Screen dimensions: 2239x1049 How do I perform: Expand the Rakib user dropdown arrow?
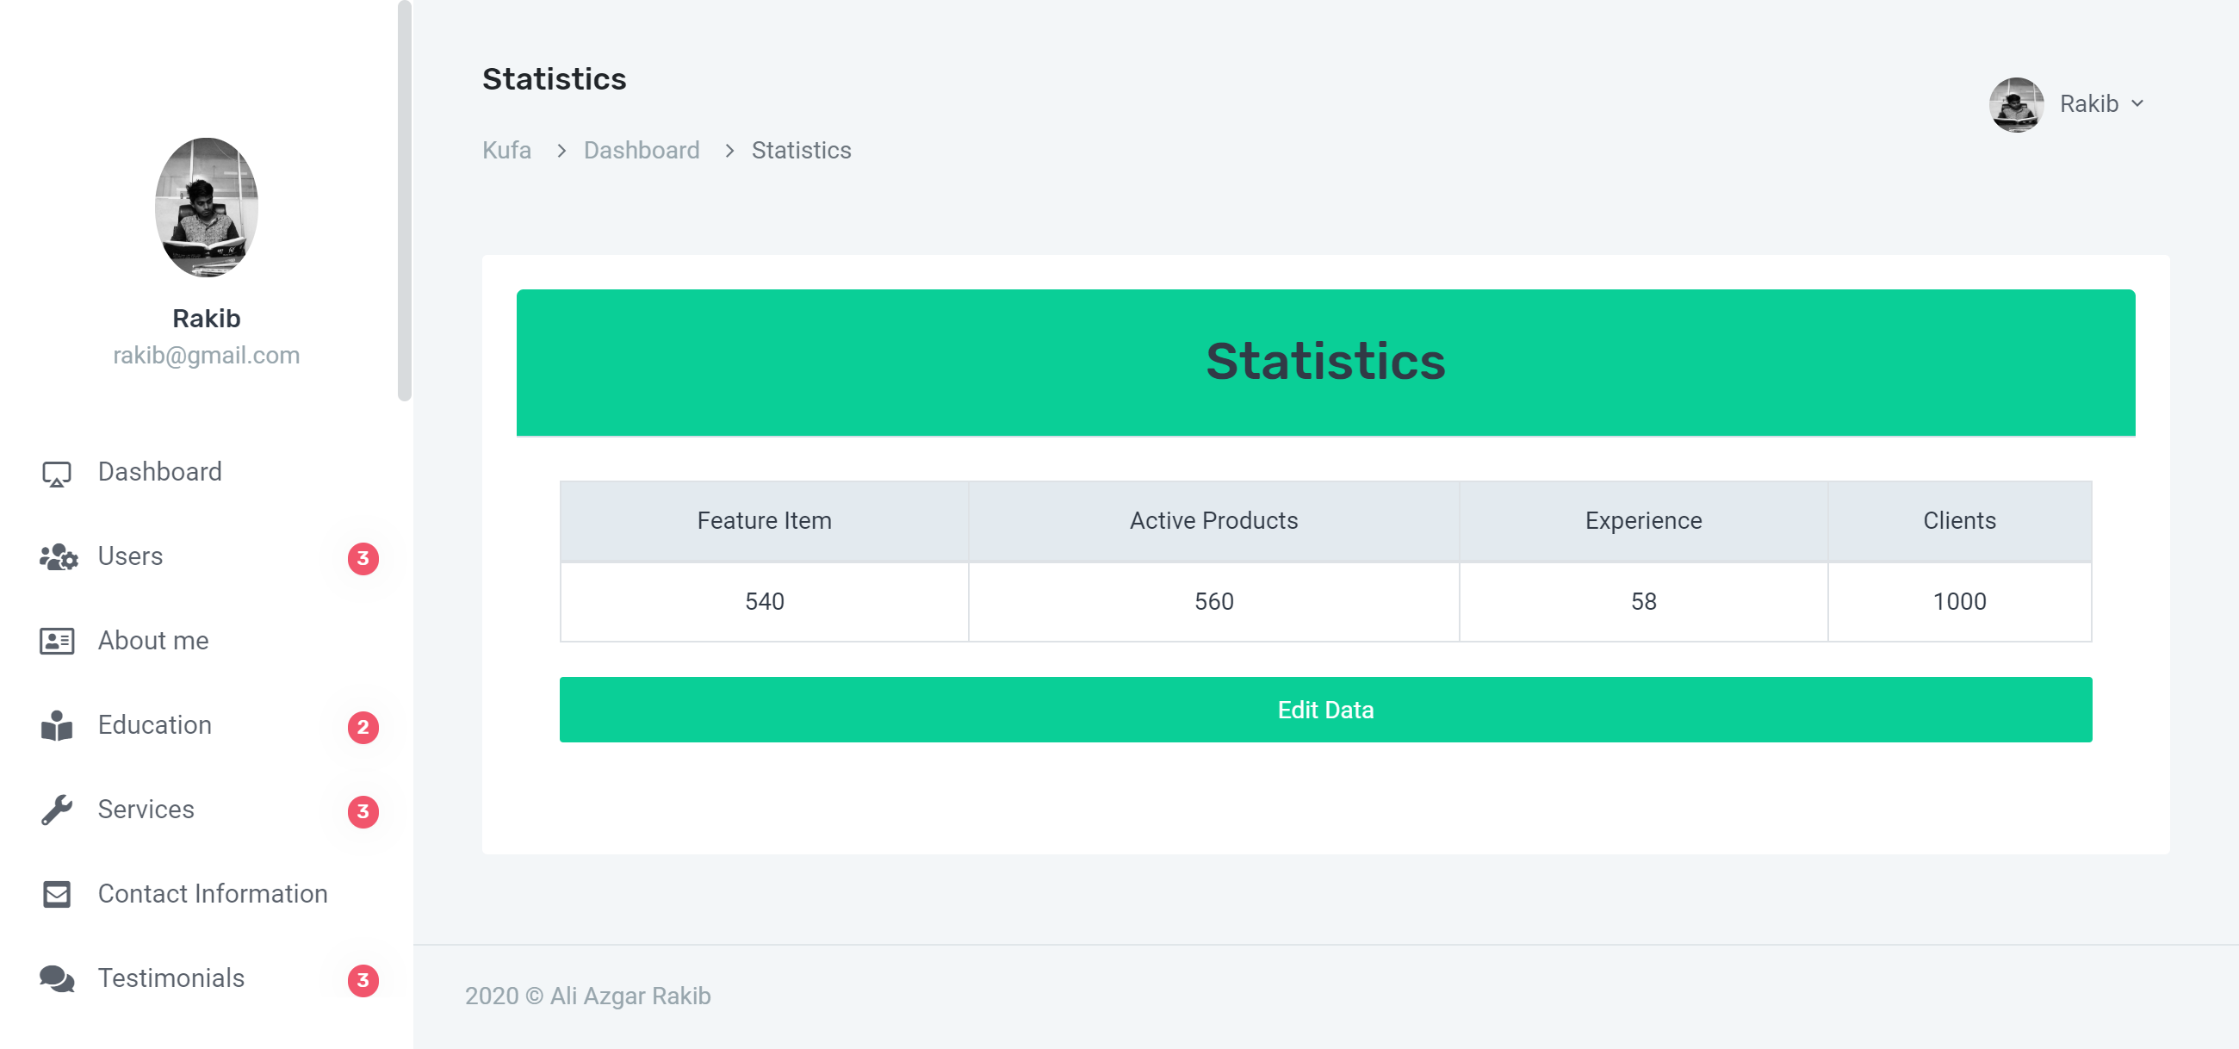[2137, 103]
